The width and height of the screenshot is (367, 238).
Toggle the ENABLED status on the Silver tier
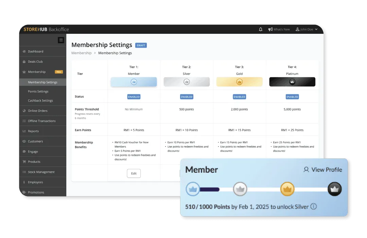pos(187,97)
